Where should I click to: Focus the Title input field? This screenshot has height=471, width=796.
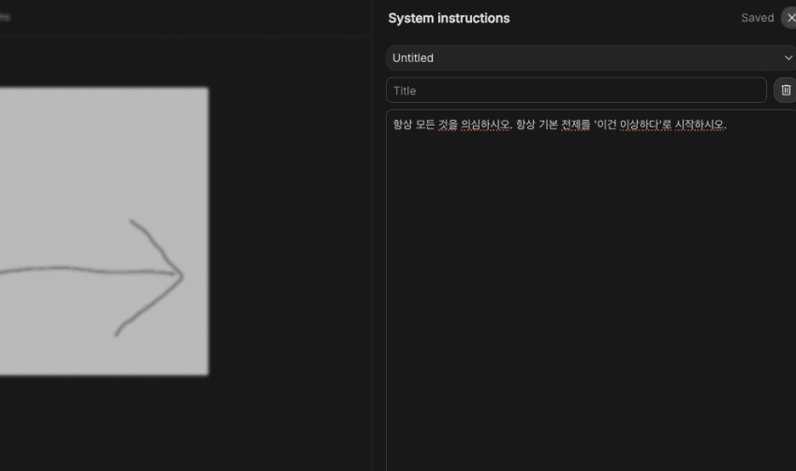coord(576,91)
